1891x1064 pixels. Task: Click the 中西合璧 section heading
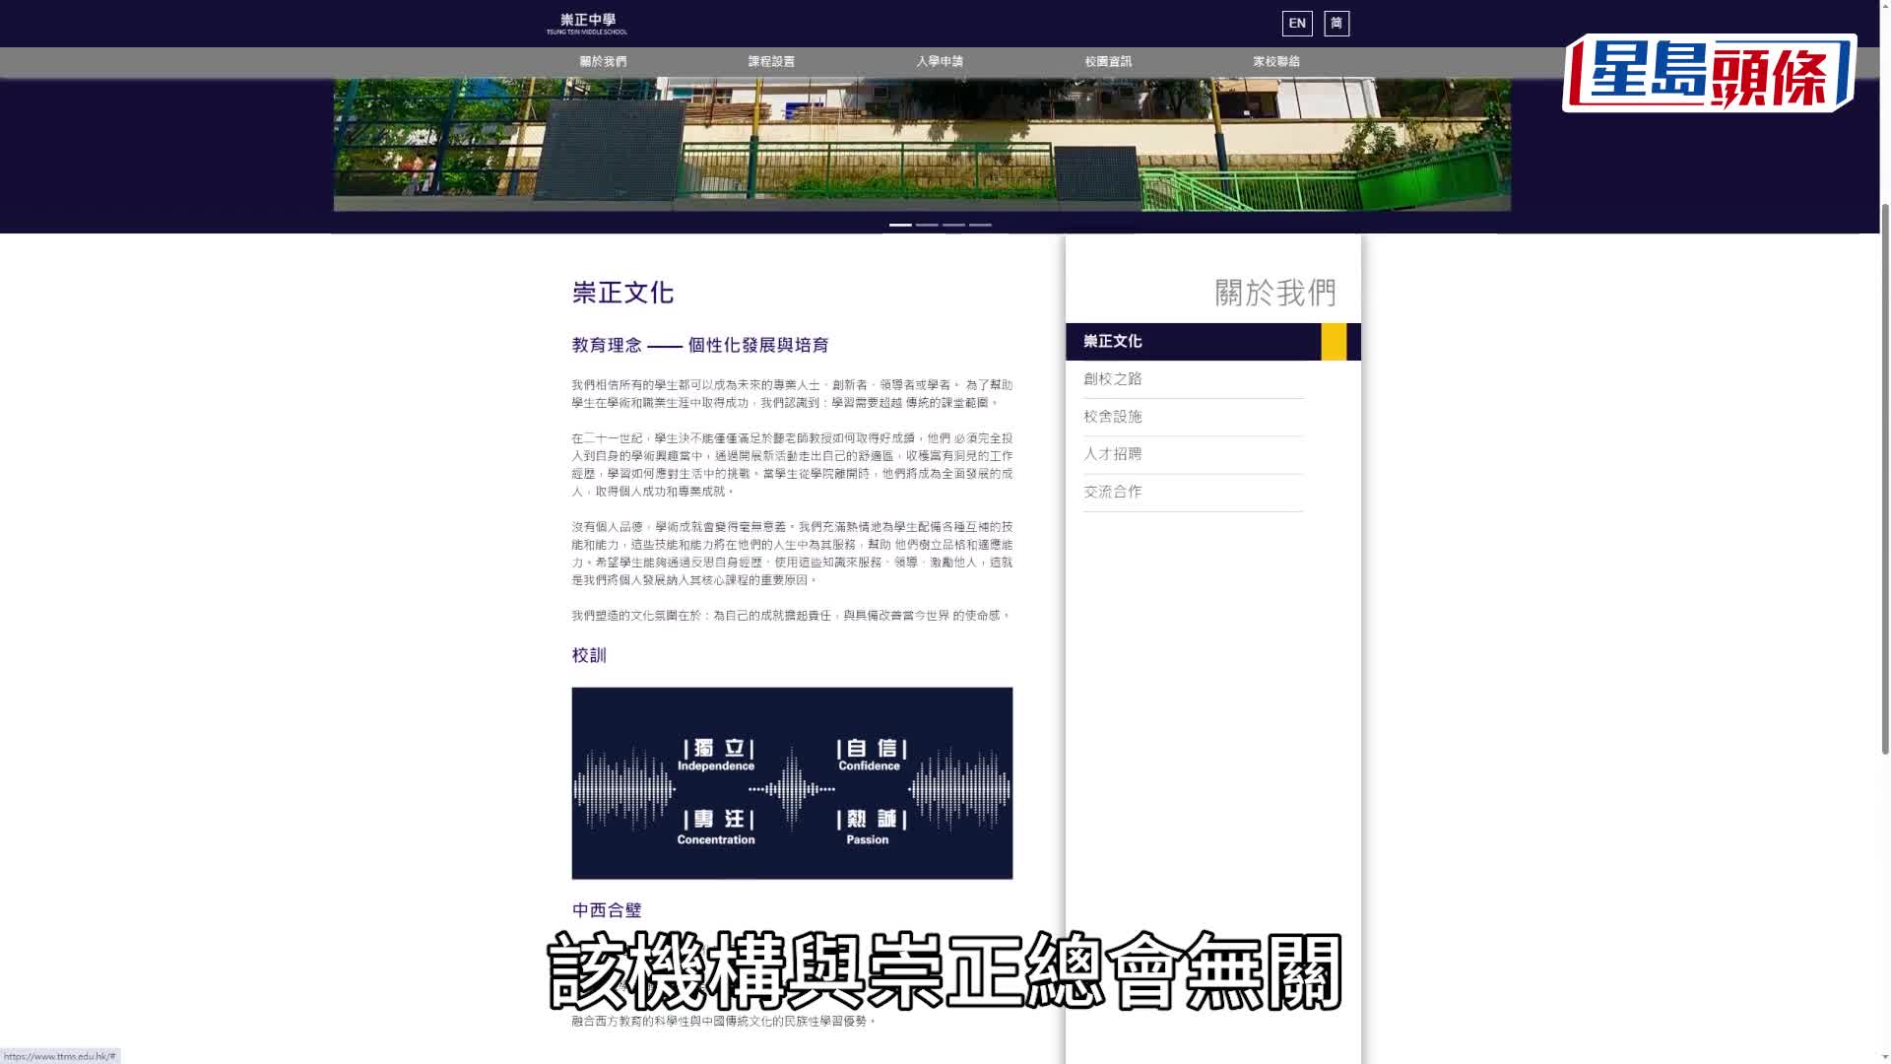click(607, 910)
